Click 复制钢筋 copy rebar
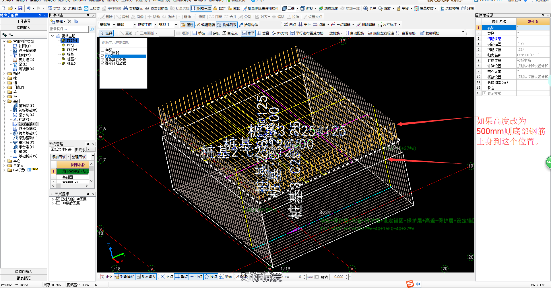The width and height of the screenshot is (551, 288). [430, 33]
